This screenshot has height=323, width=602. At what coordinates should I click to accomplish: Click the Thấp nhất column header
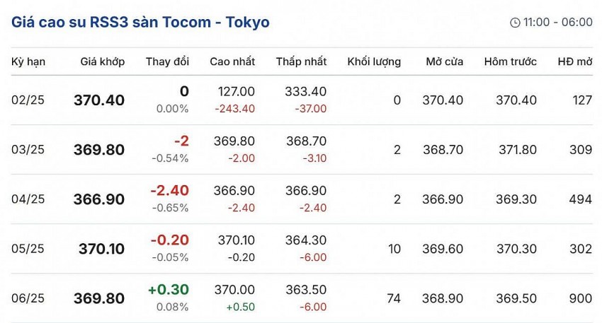tap(302, 61)
